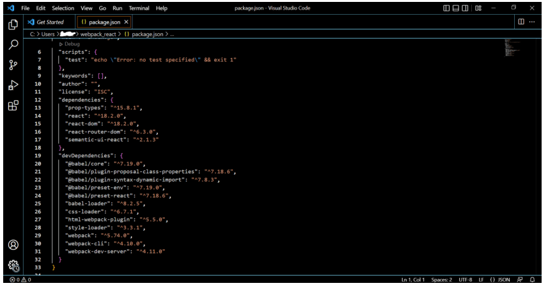Screen dimensions: 548x288
Task: Click the "react-router-dom" entry
Action: point(111,132)
